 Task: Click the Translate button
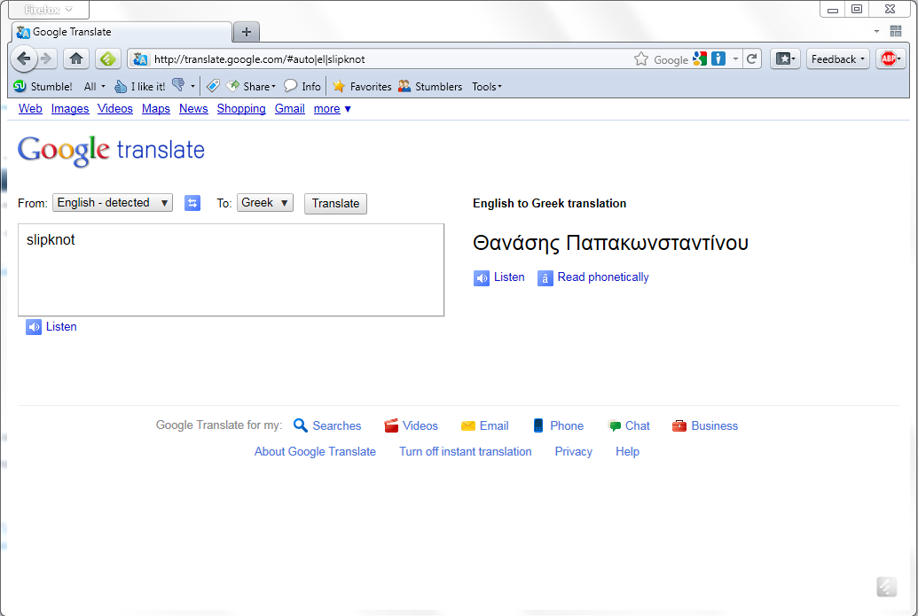335,204
